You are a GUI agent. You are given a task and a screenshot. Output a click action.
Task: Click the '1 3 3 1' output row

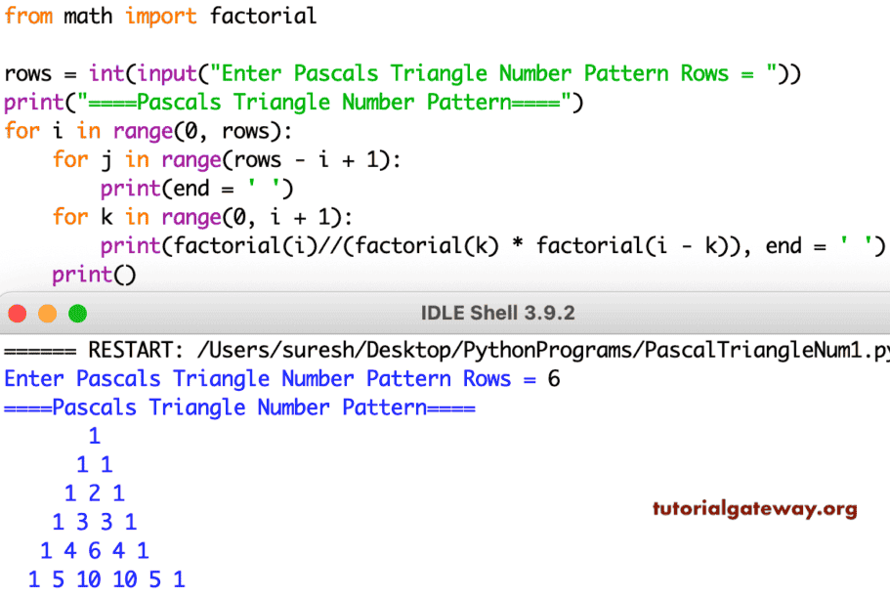[x=94, y=522]
